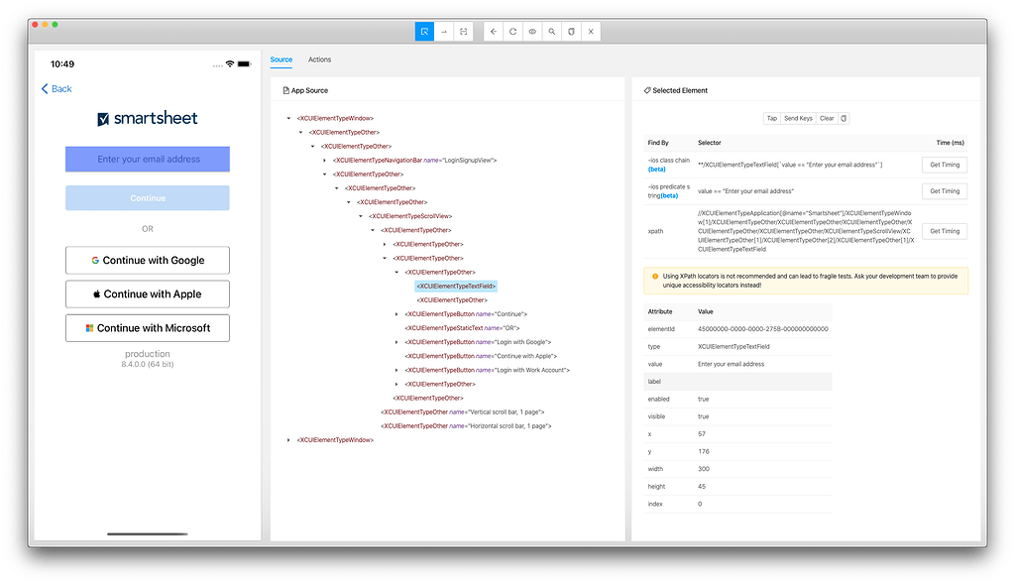Expand the Continue button node
The width and height of the screenshot is (1015, 584).
[396, 314]
